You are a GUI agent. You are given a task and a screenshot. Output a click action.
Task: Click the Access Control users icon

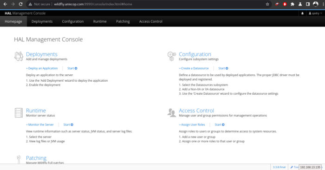[x=172, y=112]
